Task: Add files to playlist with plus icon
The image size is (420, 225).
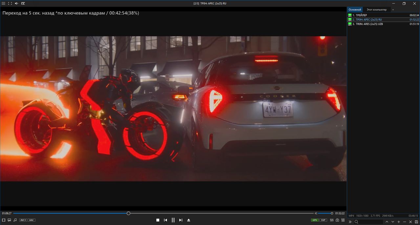Action: coord(399,222)
